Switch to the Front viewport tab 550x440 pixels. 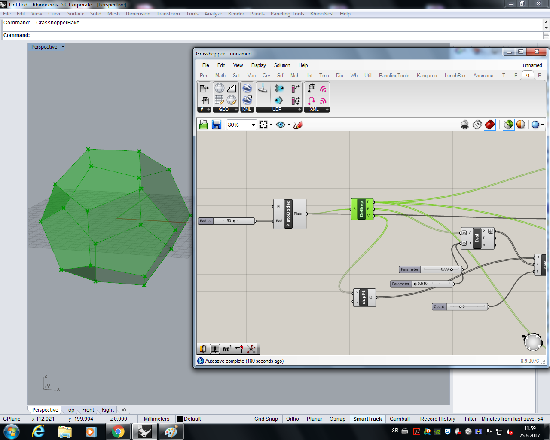pyautogui.click(x=88, y=410)
